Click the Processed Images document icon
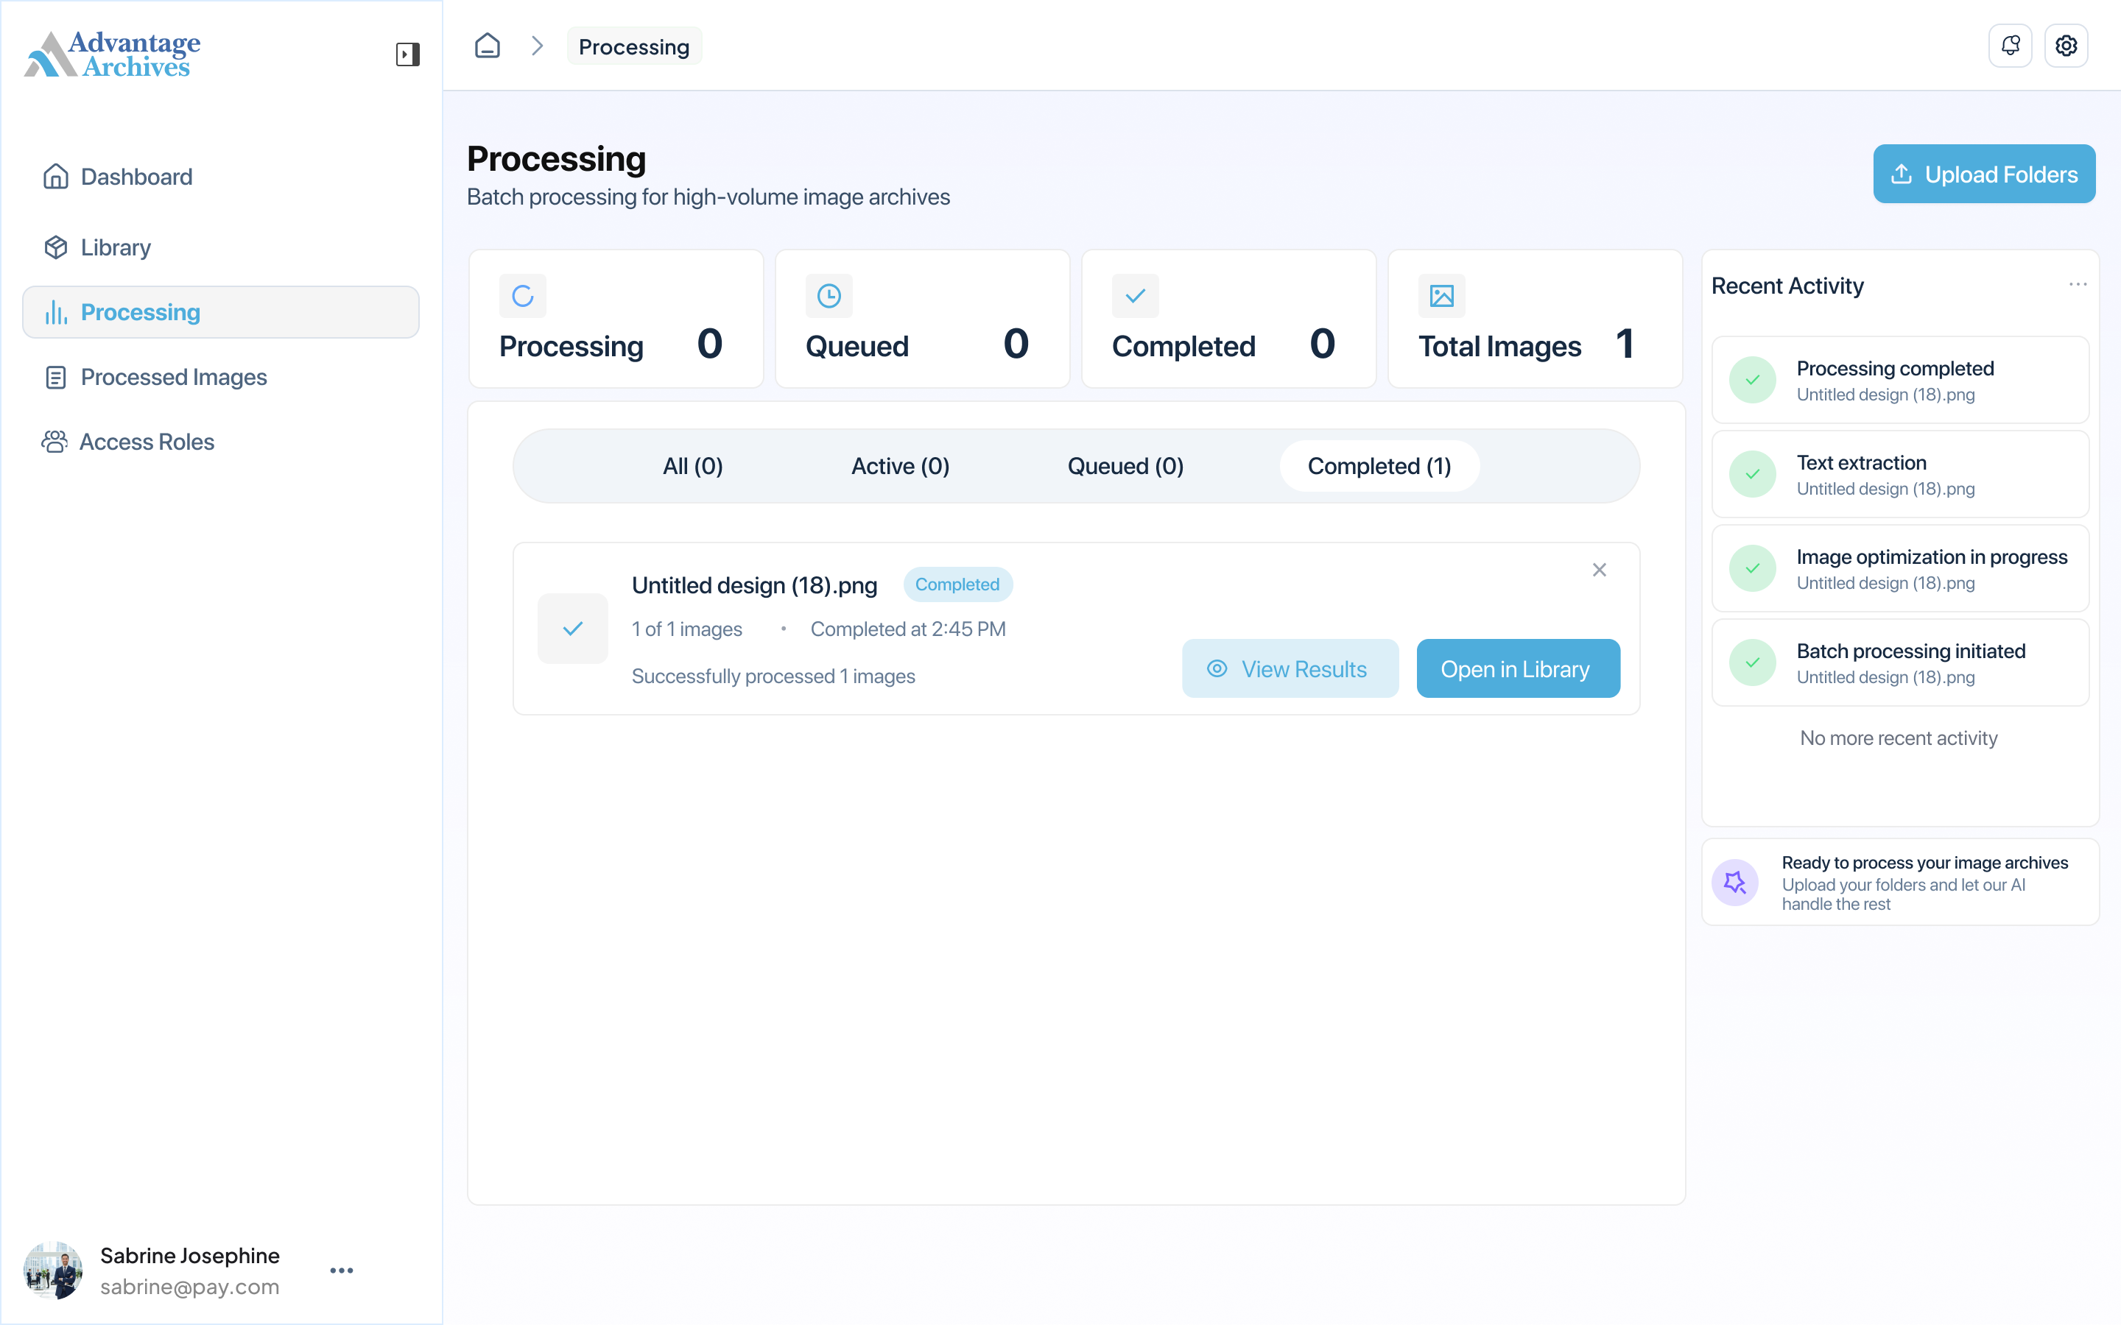 [56, 377]
